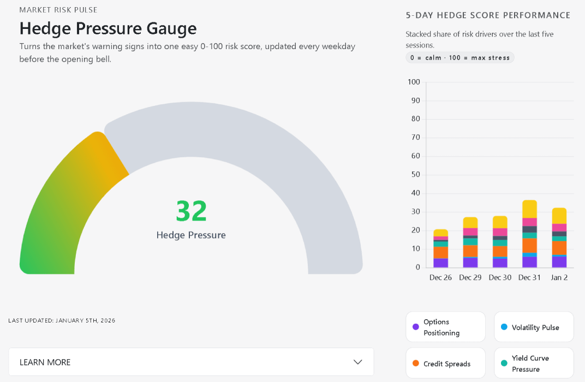Toggle the Yield Curve Pressure legend label
The width and height of the screenshot is (585, 382).
click(x=530, y=364)
